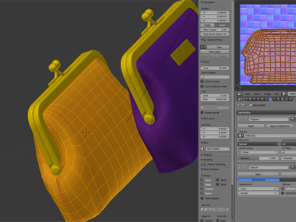Open the Particles properties tab icon
Image resolution: width=296 pixels, height=222 pixels.
(x=286, y=99)
